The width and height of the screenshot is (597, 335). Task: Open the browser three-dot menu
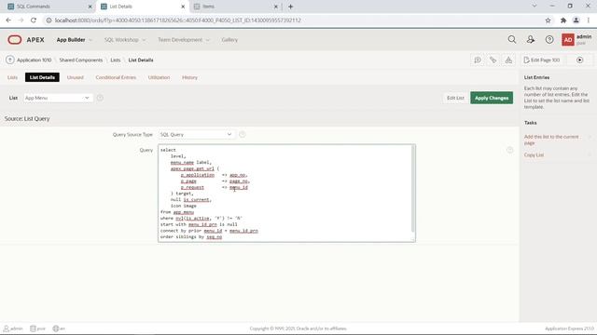(589, 20)
